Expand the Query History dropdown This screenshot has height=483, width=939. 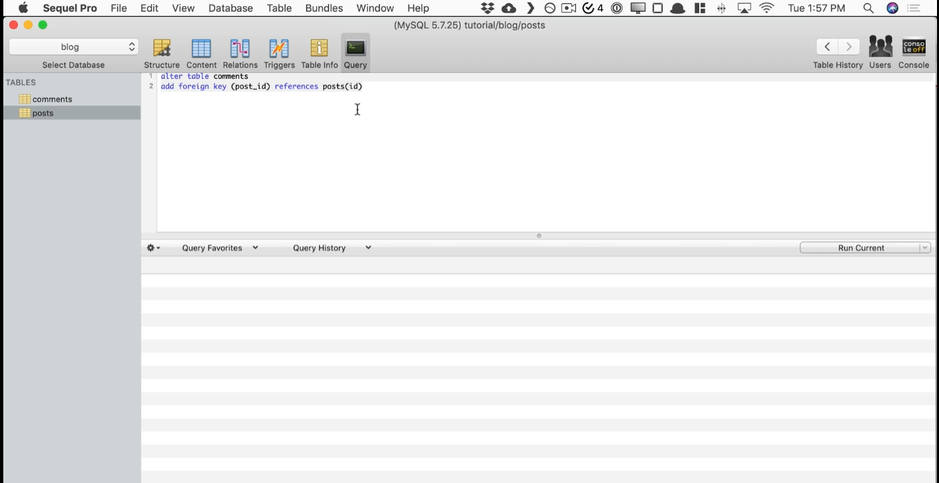coord(332,247)
